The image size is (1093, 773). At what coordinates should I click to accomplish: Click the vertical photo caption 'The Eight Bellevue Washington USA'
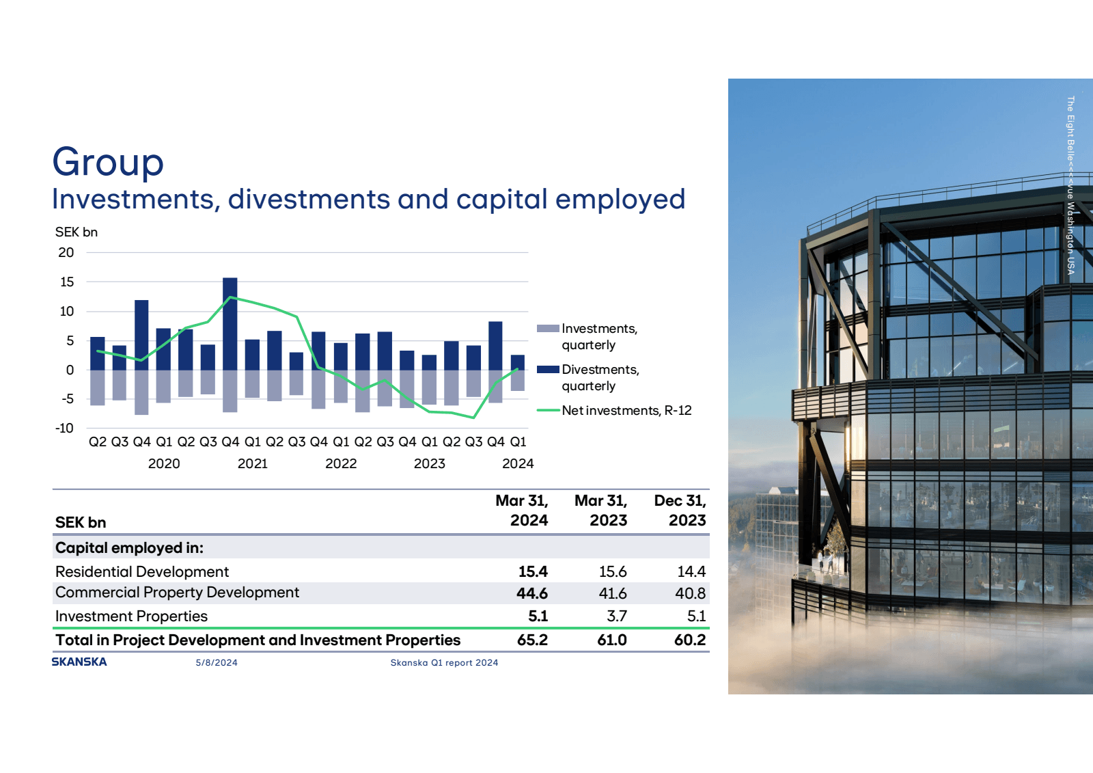coord(1070,185)
